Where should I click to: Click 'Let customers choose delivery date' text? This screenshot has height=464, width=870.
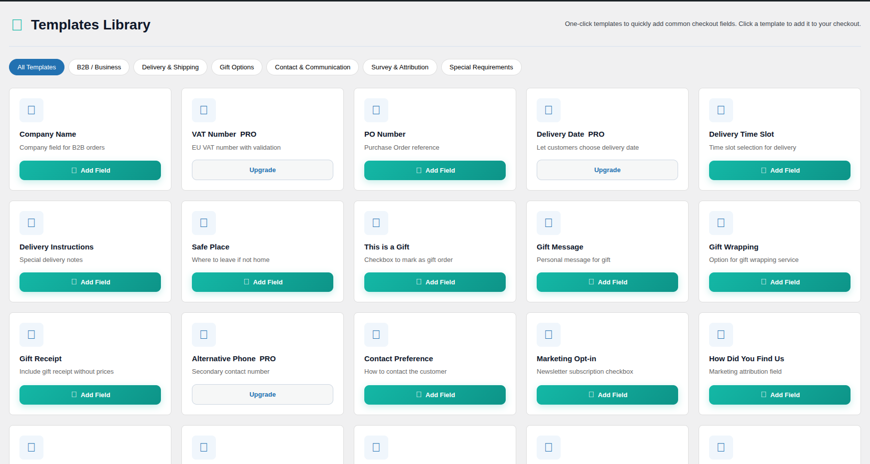(588, 148)
